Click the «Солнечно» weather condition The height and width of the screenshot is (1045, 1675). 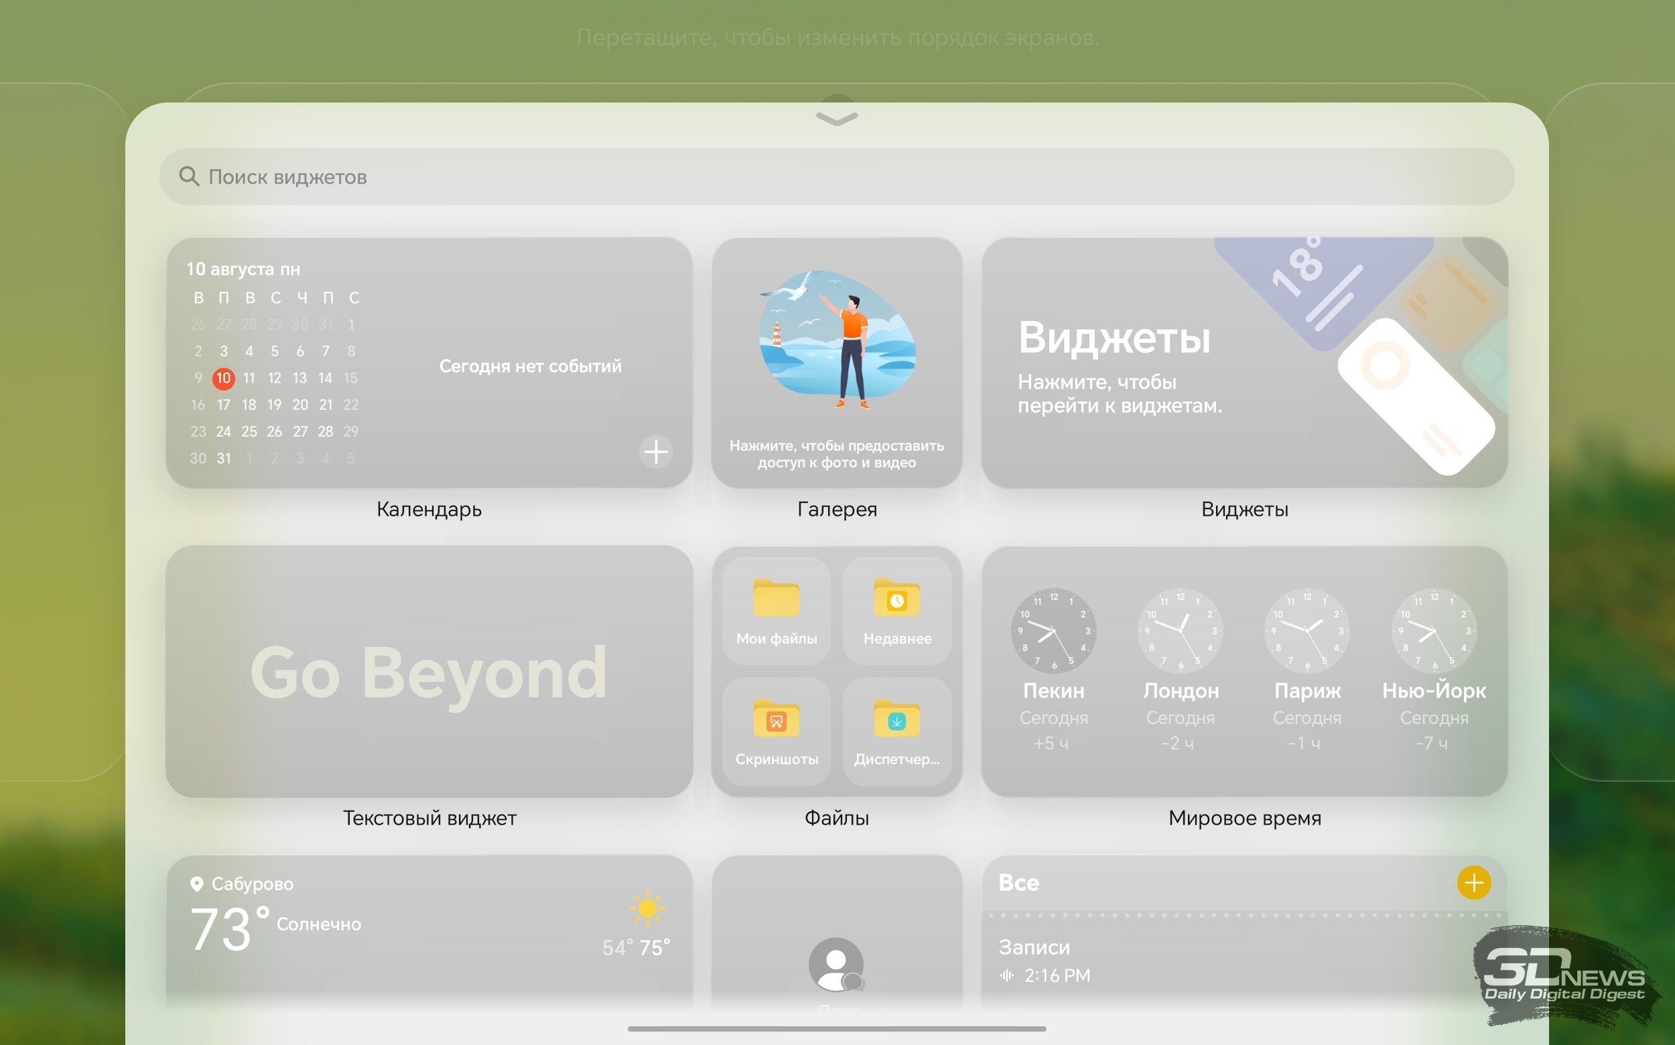[319, 924]
